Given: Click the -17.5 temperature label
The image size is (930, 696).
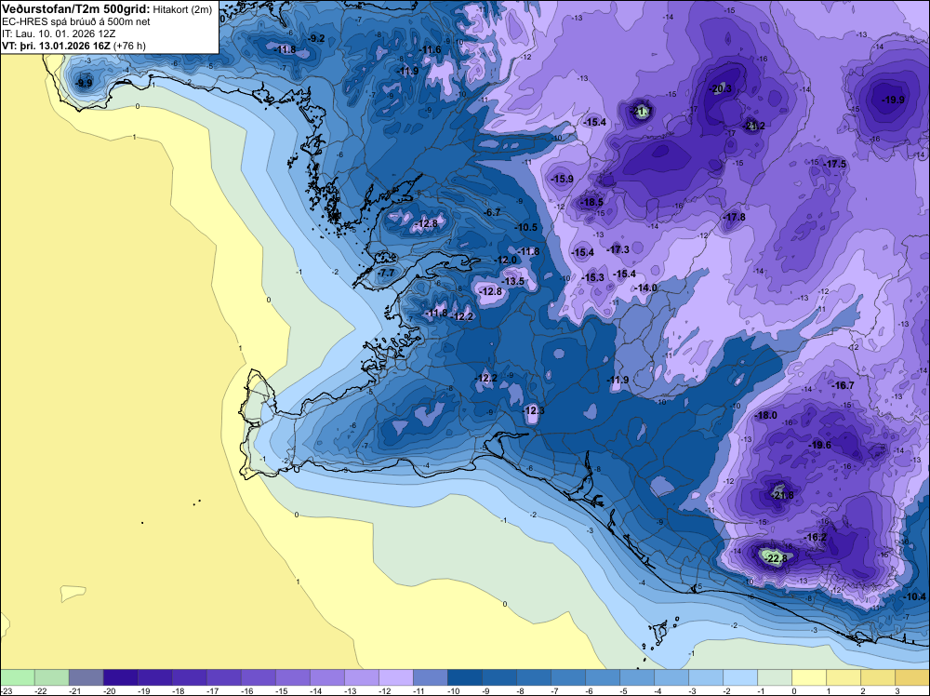Looking at the screenshot, I should tap(834, 164).
